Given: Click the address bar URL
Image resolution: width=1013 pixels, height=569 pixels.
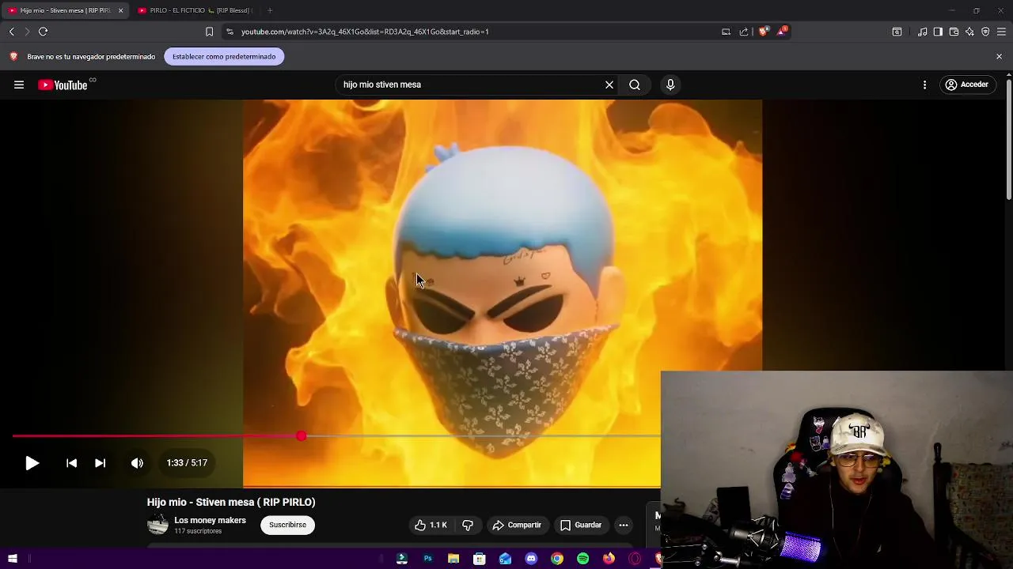Looking at the screenshot, I should pyautogui.click(x=365, y=32).
